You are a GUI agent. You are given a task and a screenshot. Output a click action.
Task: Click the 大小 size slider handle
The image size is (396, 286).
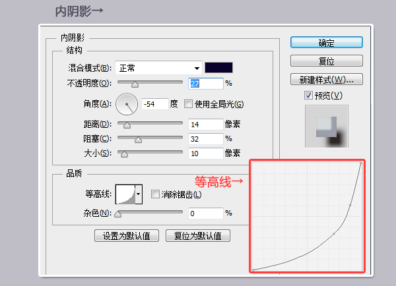click(124, 154)
